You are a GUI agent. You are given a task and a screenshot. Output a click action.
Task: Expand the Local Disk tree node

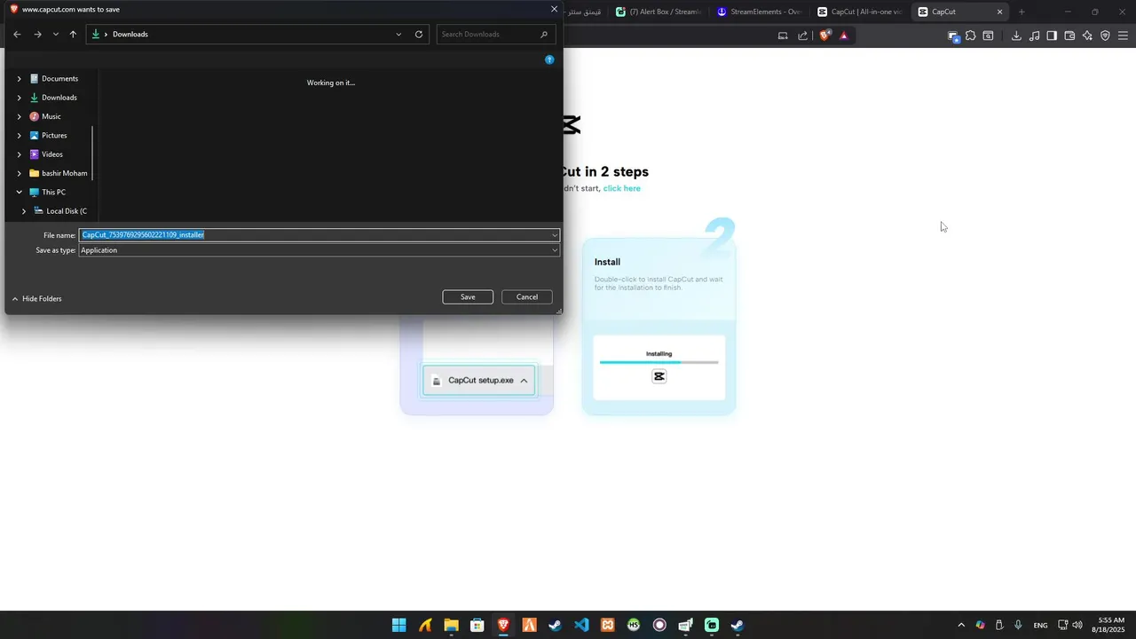pos(24,211)
